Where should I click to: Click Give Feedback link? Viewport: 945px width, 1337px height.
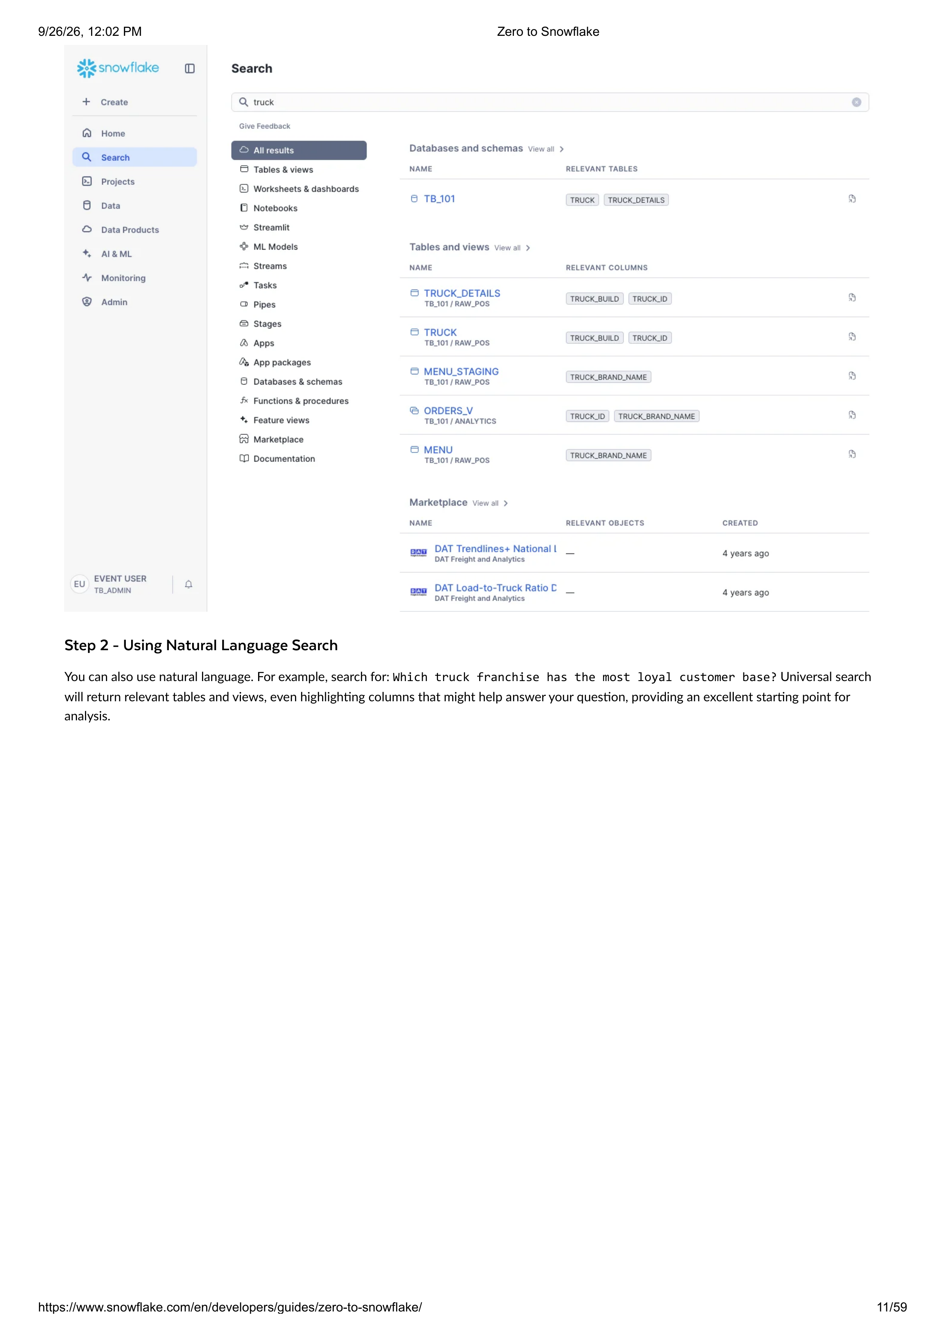264,127
